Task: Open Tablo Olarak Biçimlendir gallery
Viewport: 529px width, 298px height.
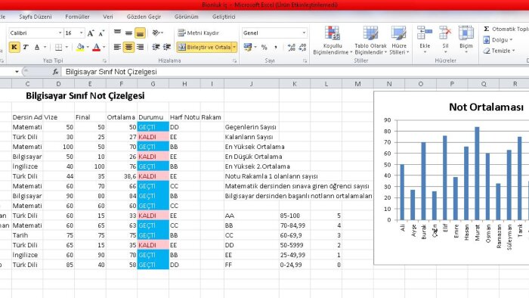Action: pyautogui.click(x=370, y=40)
